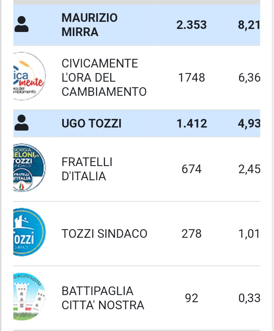Viewport: 274px width, 331px height.
Task: Select the MAURIZIO MIRRA candidate name
Action: click(x=90, y=25)
